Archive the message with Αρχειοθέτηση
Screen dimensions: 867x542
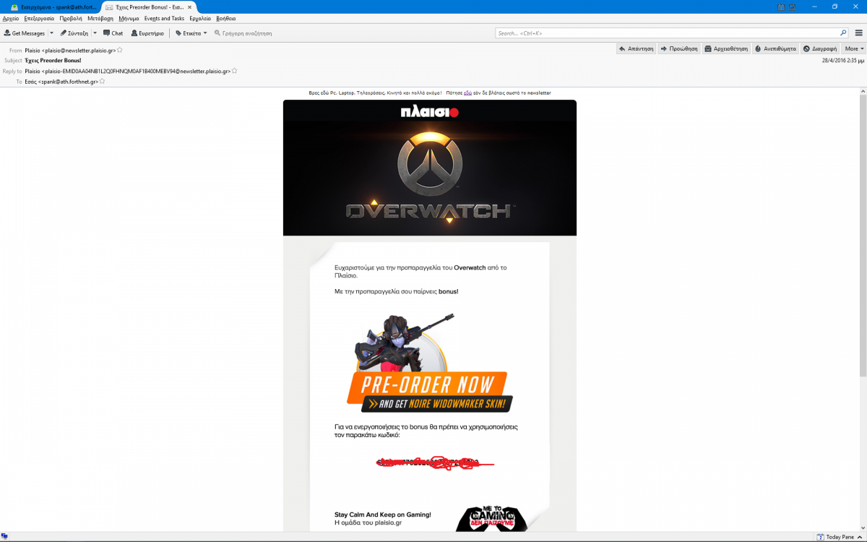726,48
